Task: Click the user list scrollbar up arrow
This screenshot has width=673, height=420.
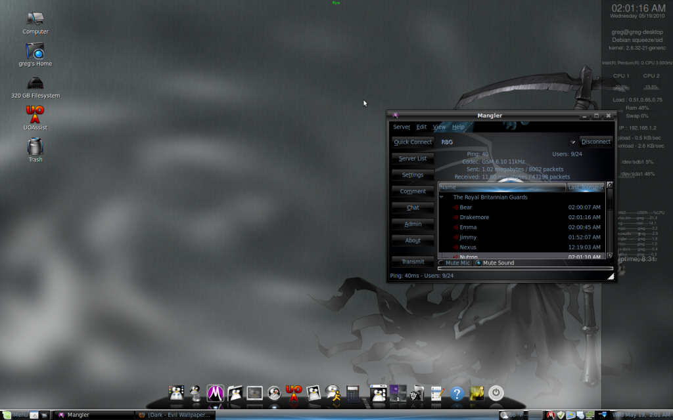Action: pyautogui.click(x=609, y=185)
